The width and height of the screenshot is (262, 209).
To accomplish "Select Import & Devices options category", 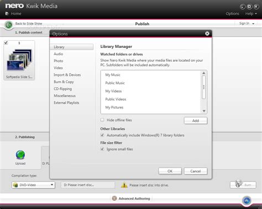I will click(67, 75).
